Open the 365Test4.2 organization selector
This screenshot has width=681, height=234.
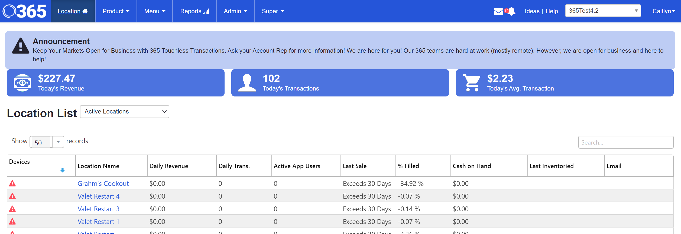603,11
